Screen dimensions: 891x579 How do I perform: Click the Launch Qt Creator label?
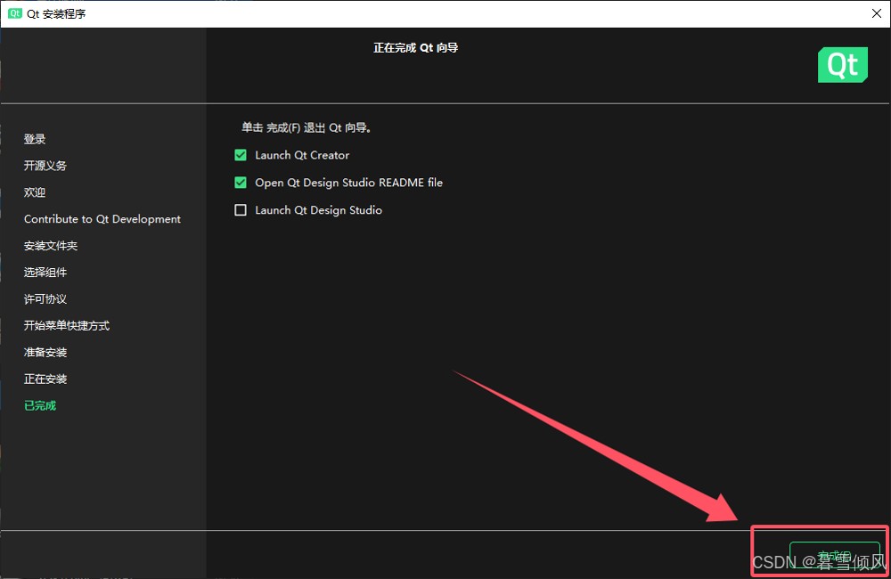pyautogui.click(x=302, y=155)
